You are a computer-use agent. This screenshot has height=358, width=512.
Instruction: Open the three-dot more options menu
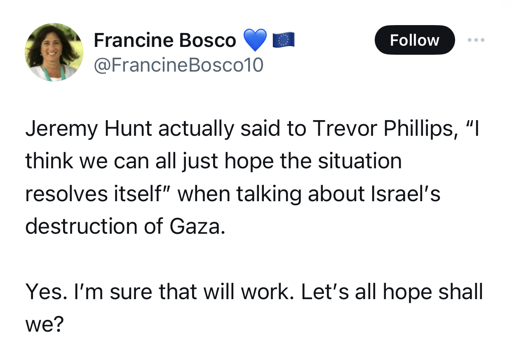[x=477, y=40]
